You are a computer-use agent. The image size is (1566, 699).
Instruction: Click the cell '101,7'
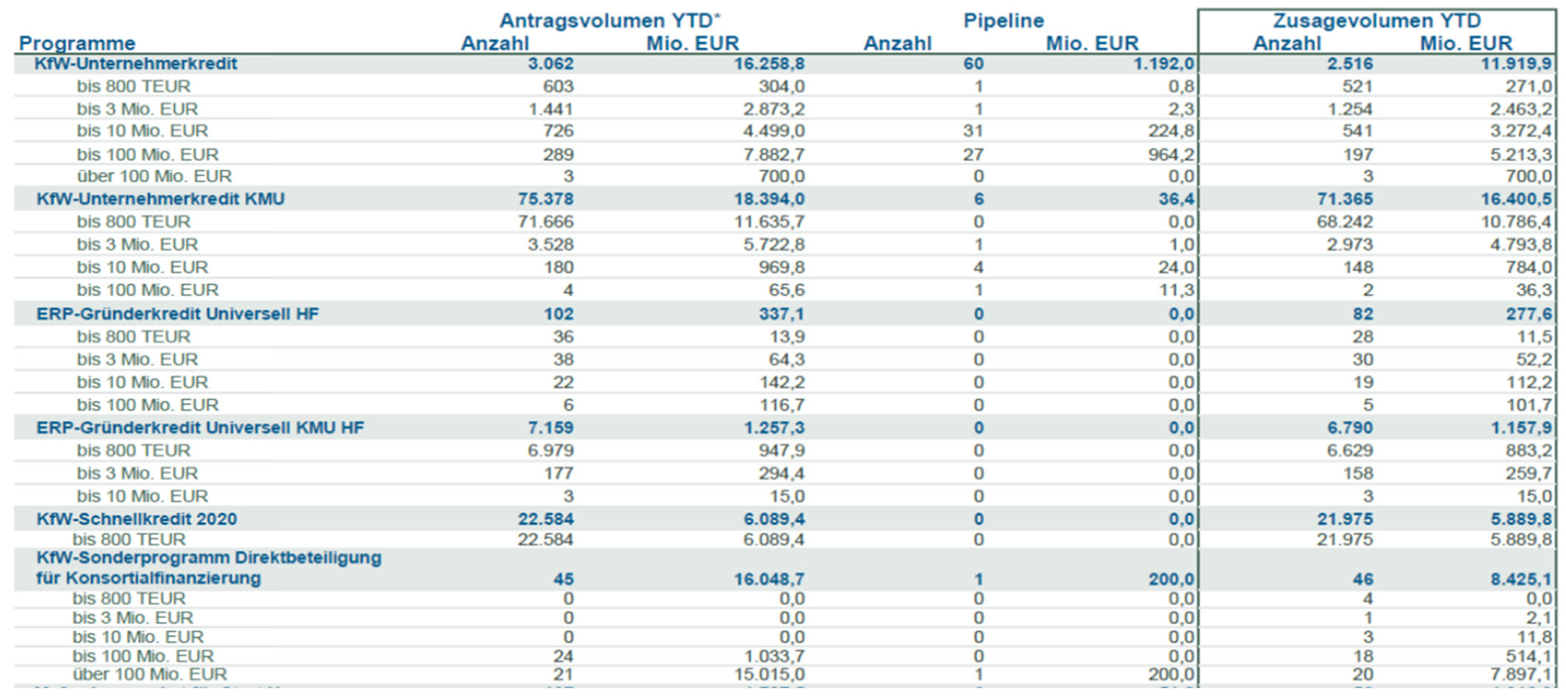pos(1529,405)
